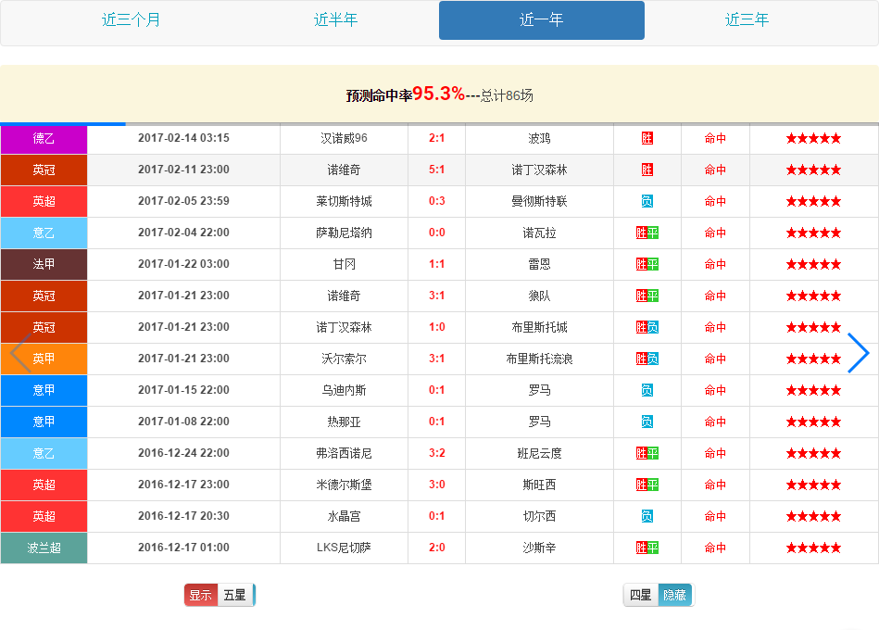Viewport: 879px width, 630px height.
Task: Select the 近一年 tab
Action: (x=542, y=20)
